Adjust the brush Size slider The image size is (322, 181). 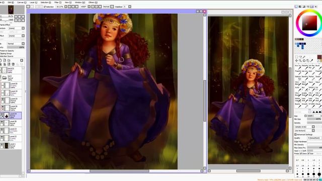(314, 116)
